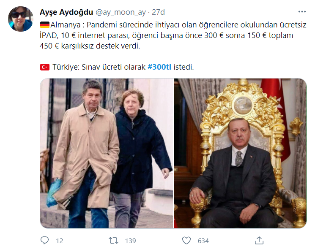Image resolution: width=315 pixels, height=249 pixels.
Task: Open the tweet author's profile avatar
Action: 20,19
